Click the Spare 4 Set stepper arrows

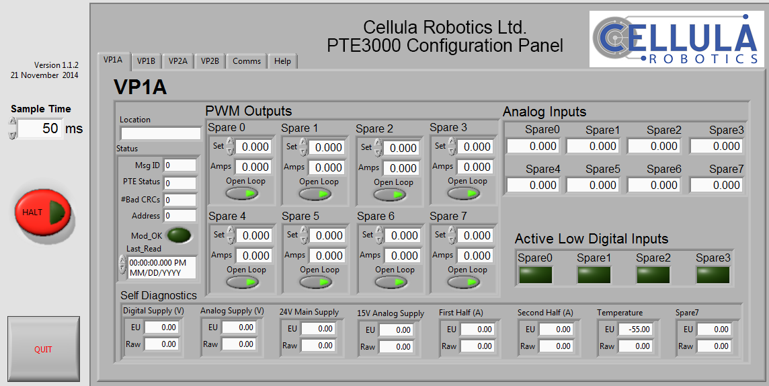pos(231,235)
